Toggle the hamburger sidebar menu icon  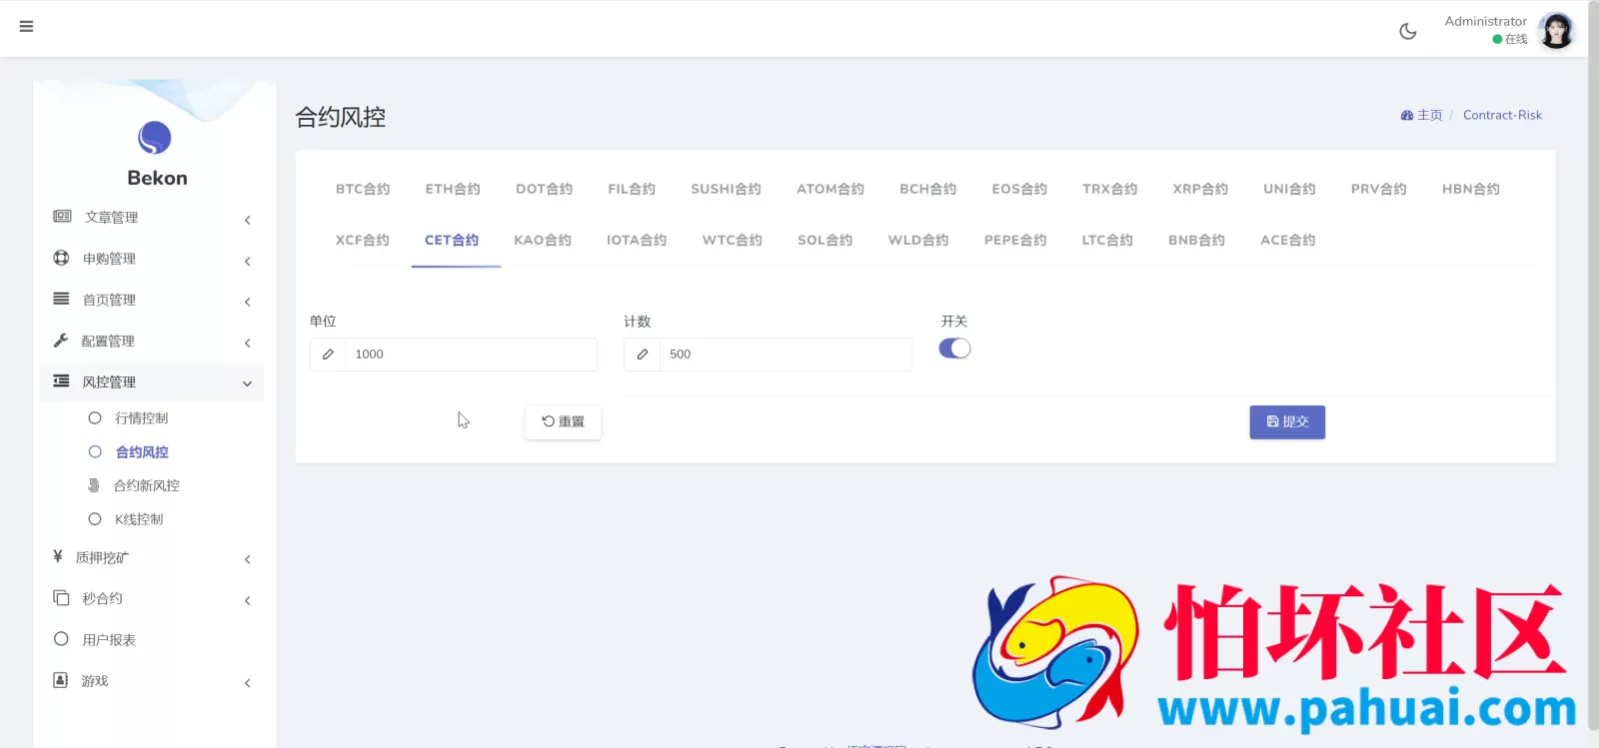[26, 26]
